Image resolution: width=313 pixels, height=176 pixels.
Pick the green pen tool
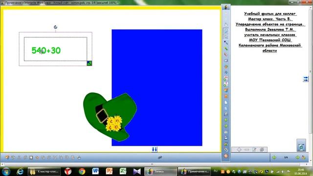tap(226, 49)
